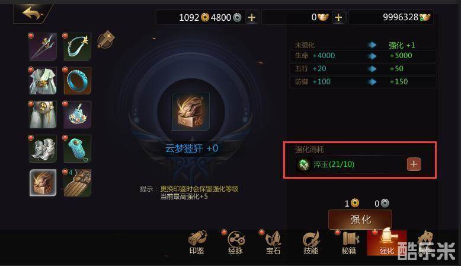The width and height of the screenshot is (461, 266).
Task: Select the bamboo scroll equipment slot
Action: click(x=77, y=183)
